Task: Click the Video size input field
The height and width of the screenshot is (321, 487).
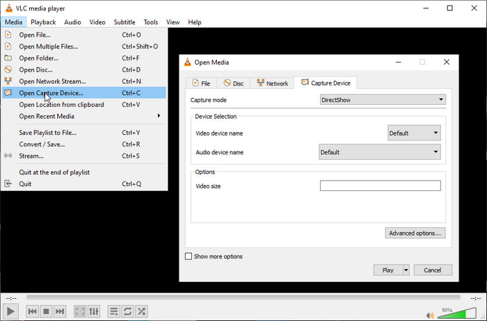Action: click(x=380, y=186)
